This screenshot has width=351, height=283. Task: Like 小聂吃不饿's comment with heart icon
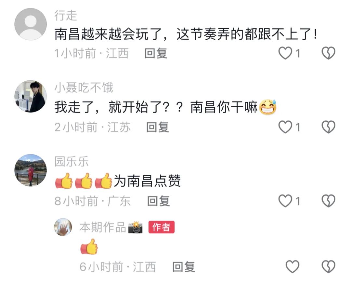pyautogui.click(x=285, y=127)
